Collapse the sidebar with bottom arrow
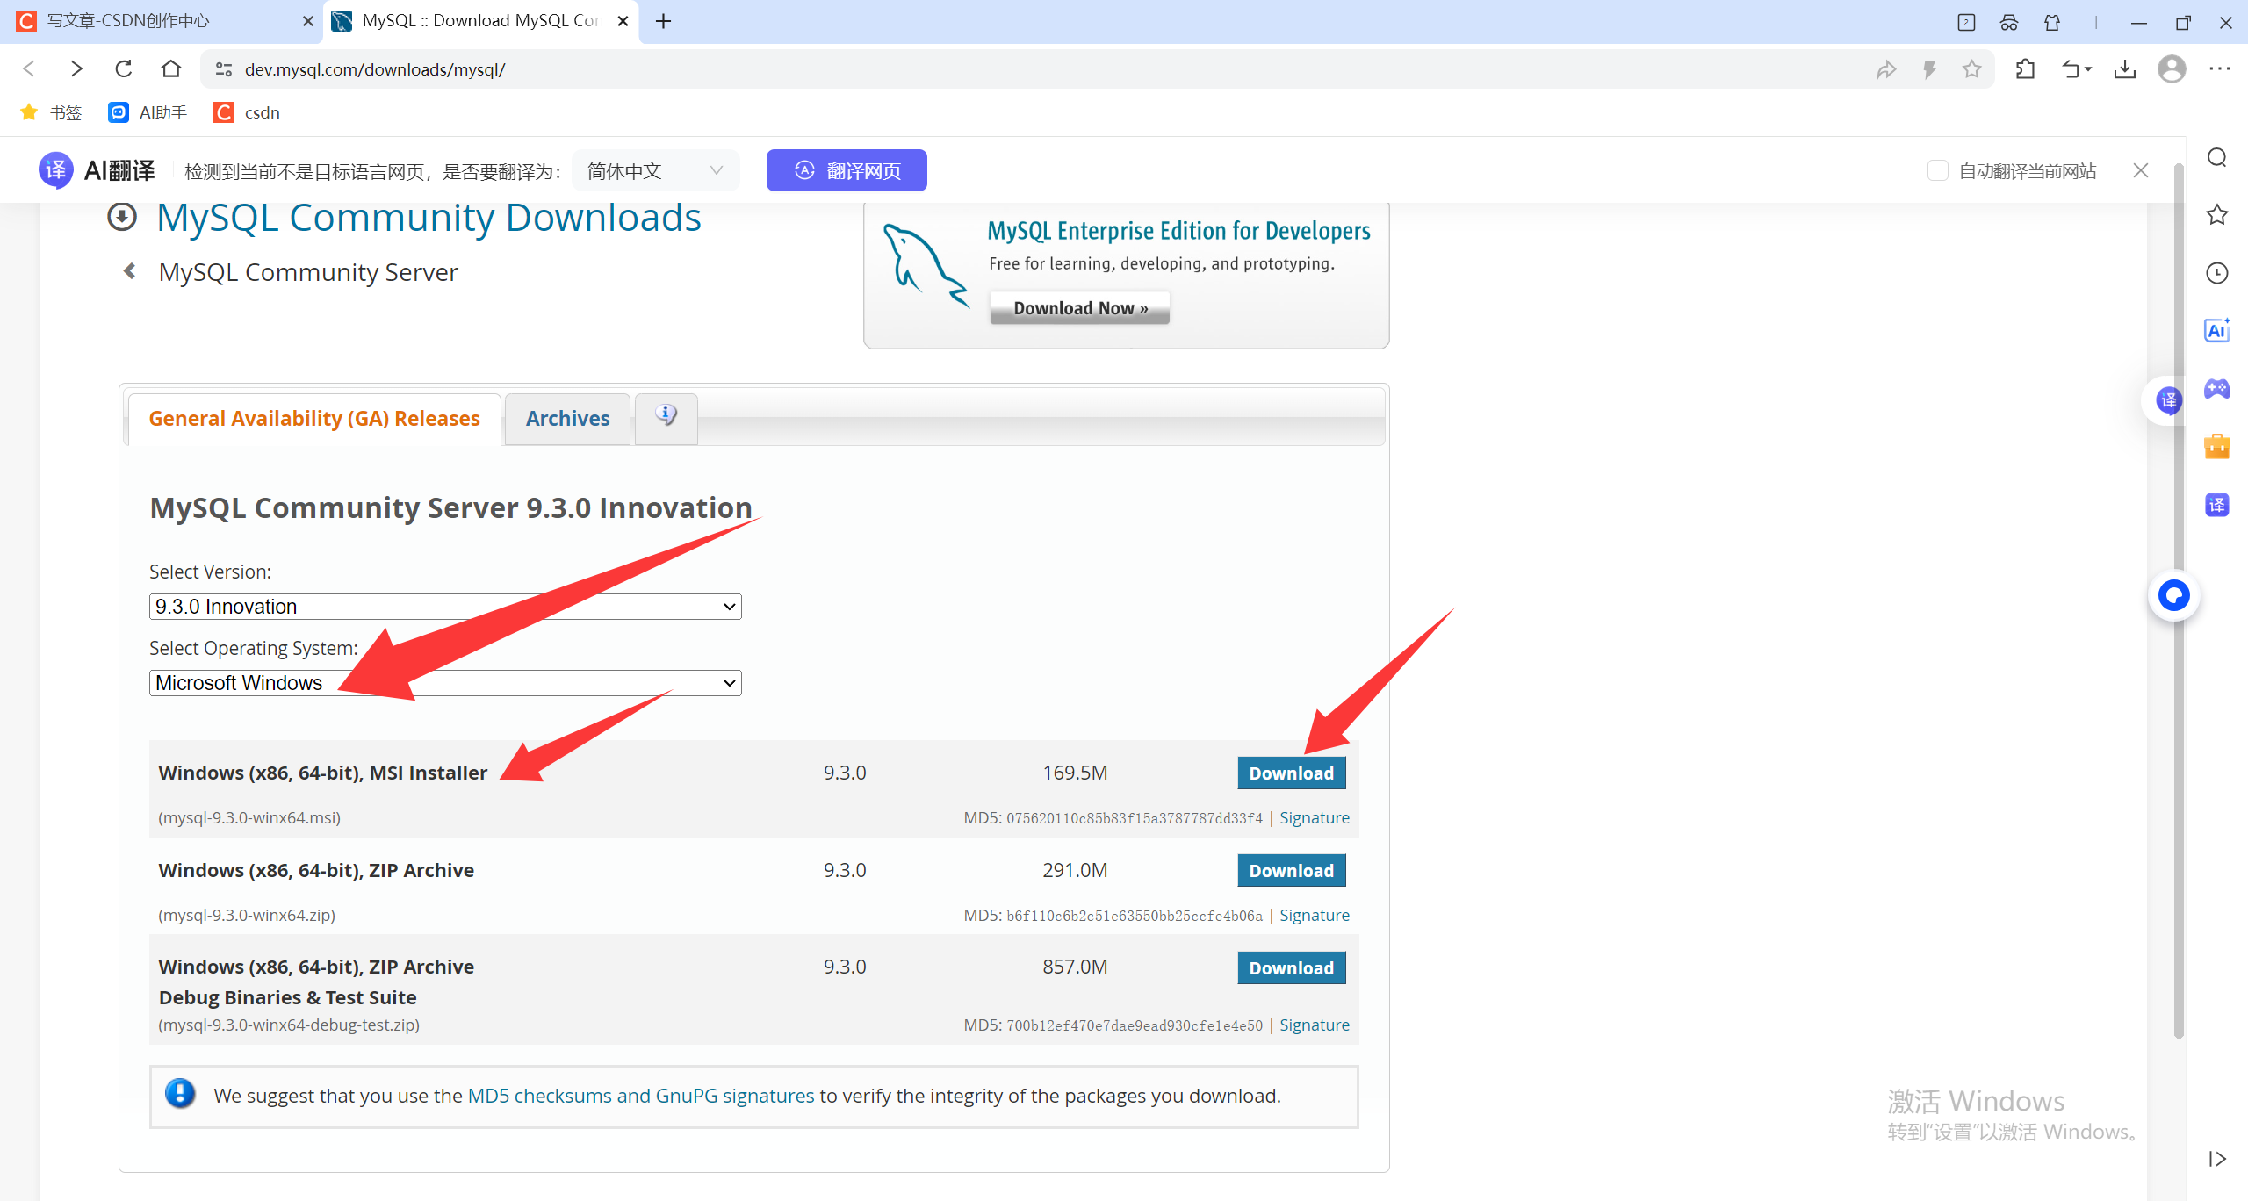The image size is (2248, 1201). coord(2217,1159)
